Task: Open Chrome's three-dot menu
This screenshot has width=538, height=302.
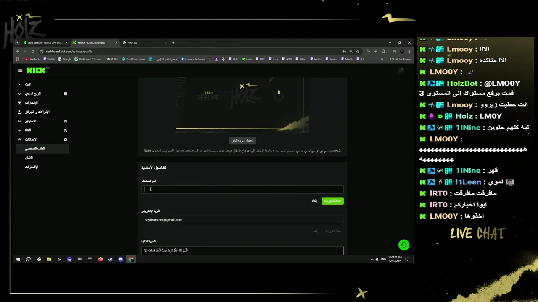Action: click(409, 51)
